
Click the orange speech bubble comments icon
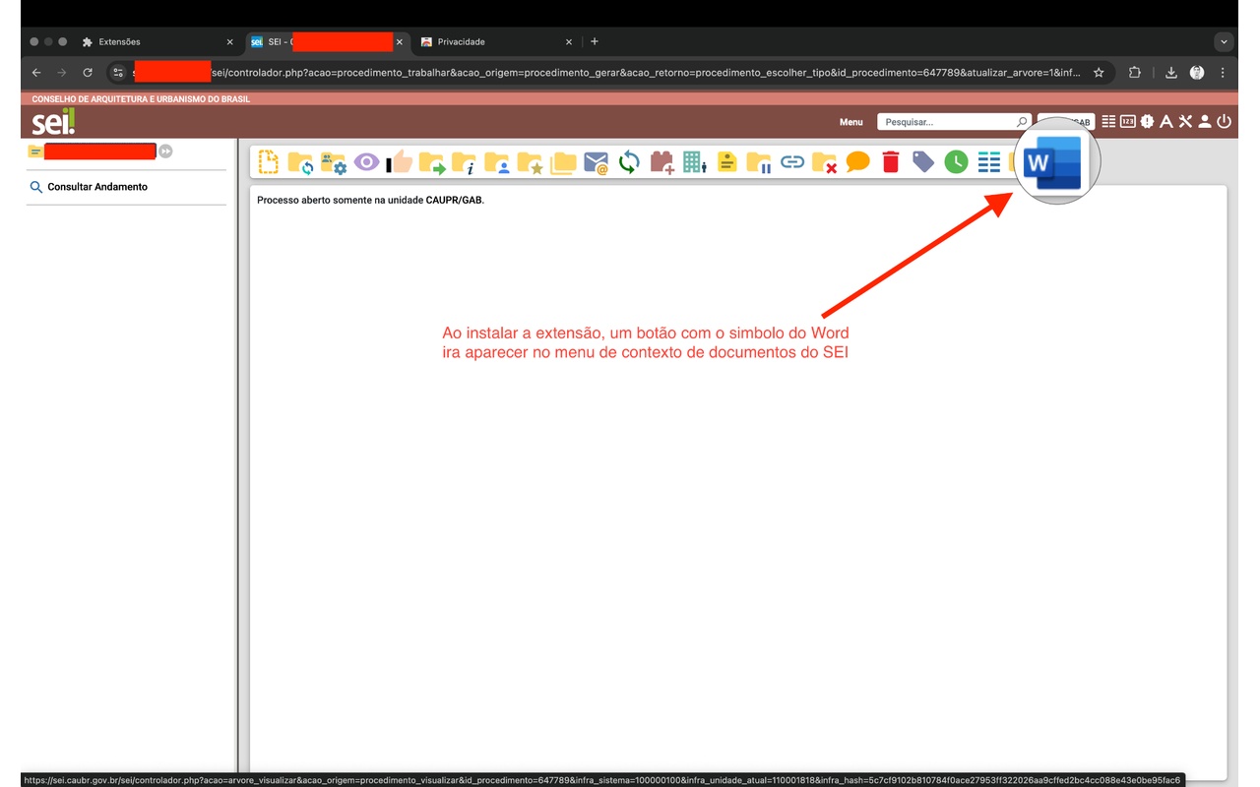(858, 162)
